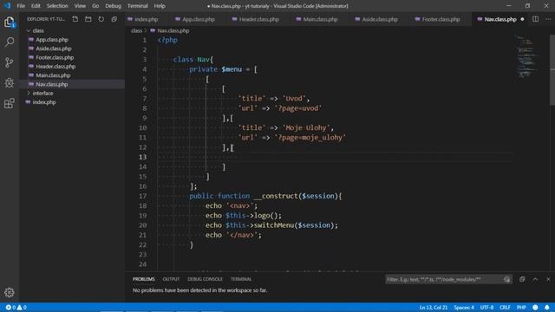Click the unsaved dot on Nav.class.php tab
This screenshot has width=555, height=312.
click(522, 19)
